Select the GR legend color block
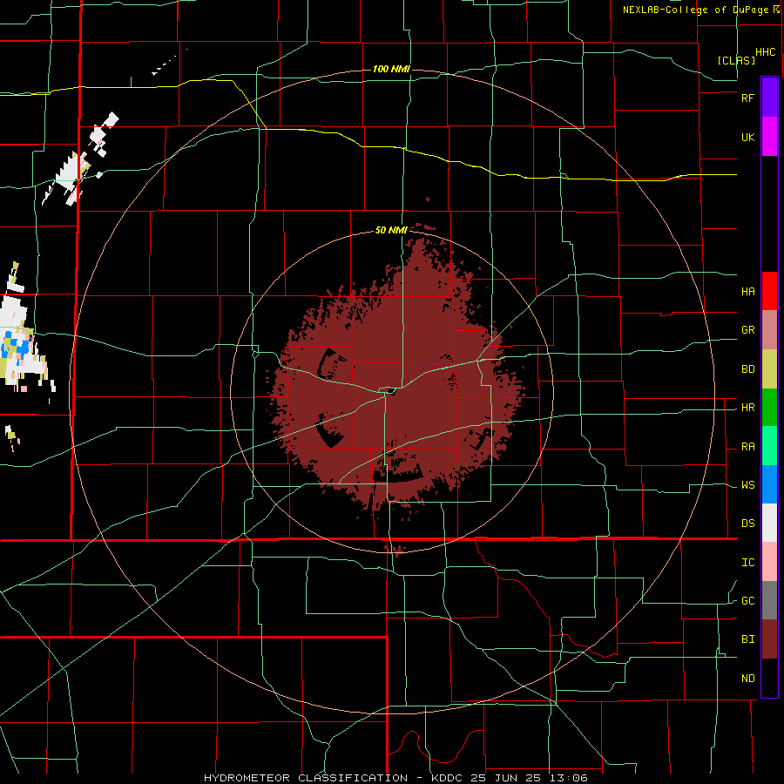The height and width of the screenshot is (784, 784). tap(769, 329)
